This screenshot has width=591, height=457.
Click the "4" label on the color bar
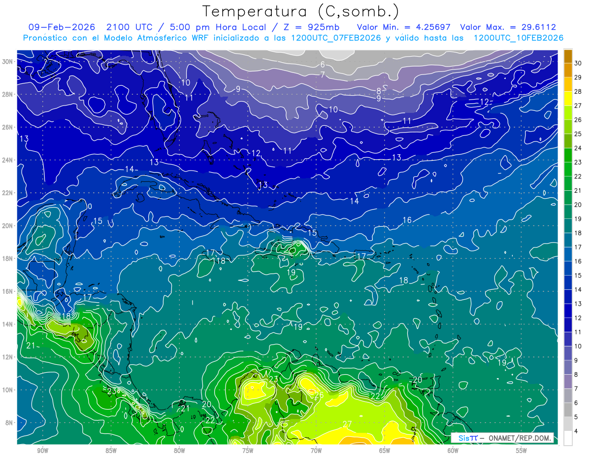[577, 431]
